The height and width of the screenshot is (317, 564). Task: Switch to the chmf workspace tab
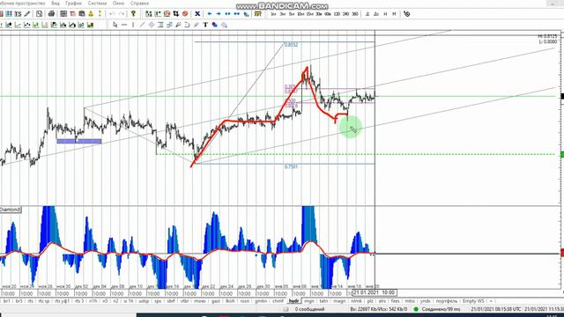[278, 301]
